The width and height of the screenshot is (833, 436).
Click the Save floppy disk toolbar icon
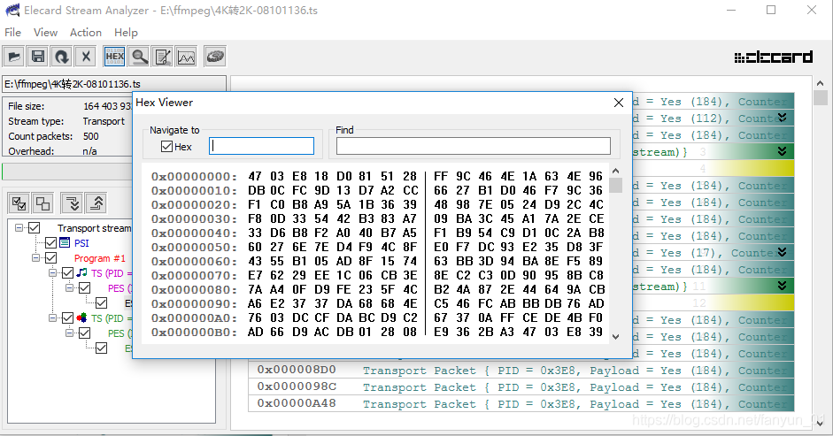pos(38,57)
